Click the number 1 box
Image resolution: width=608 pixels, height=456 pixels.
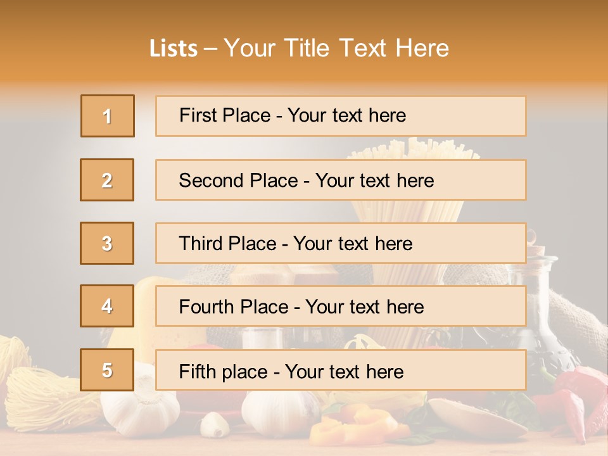pos(108,116)
